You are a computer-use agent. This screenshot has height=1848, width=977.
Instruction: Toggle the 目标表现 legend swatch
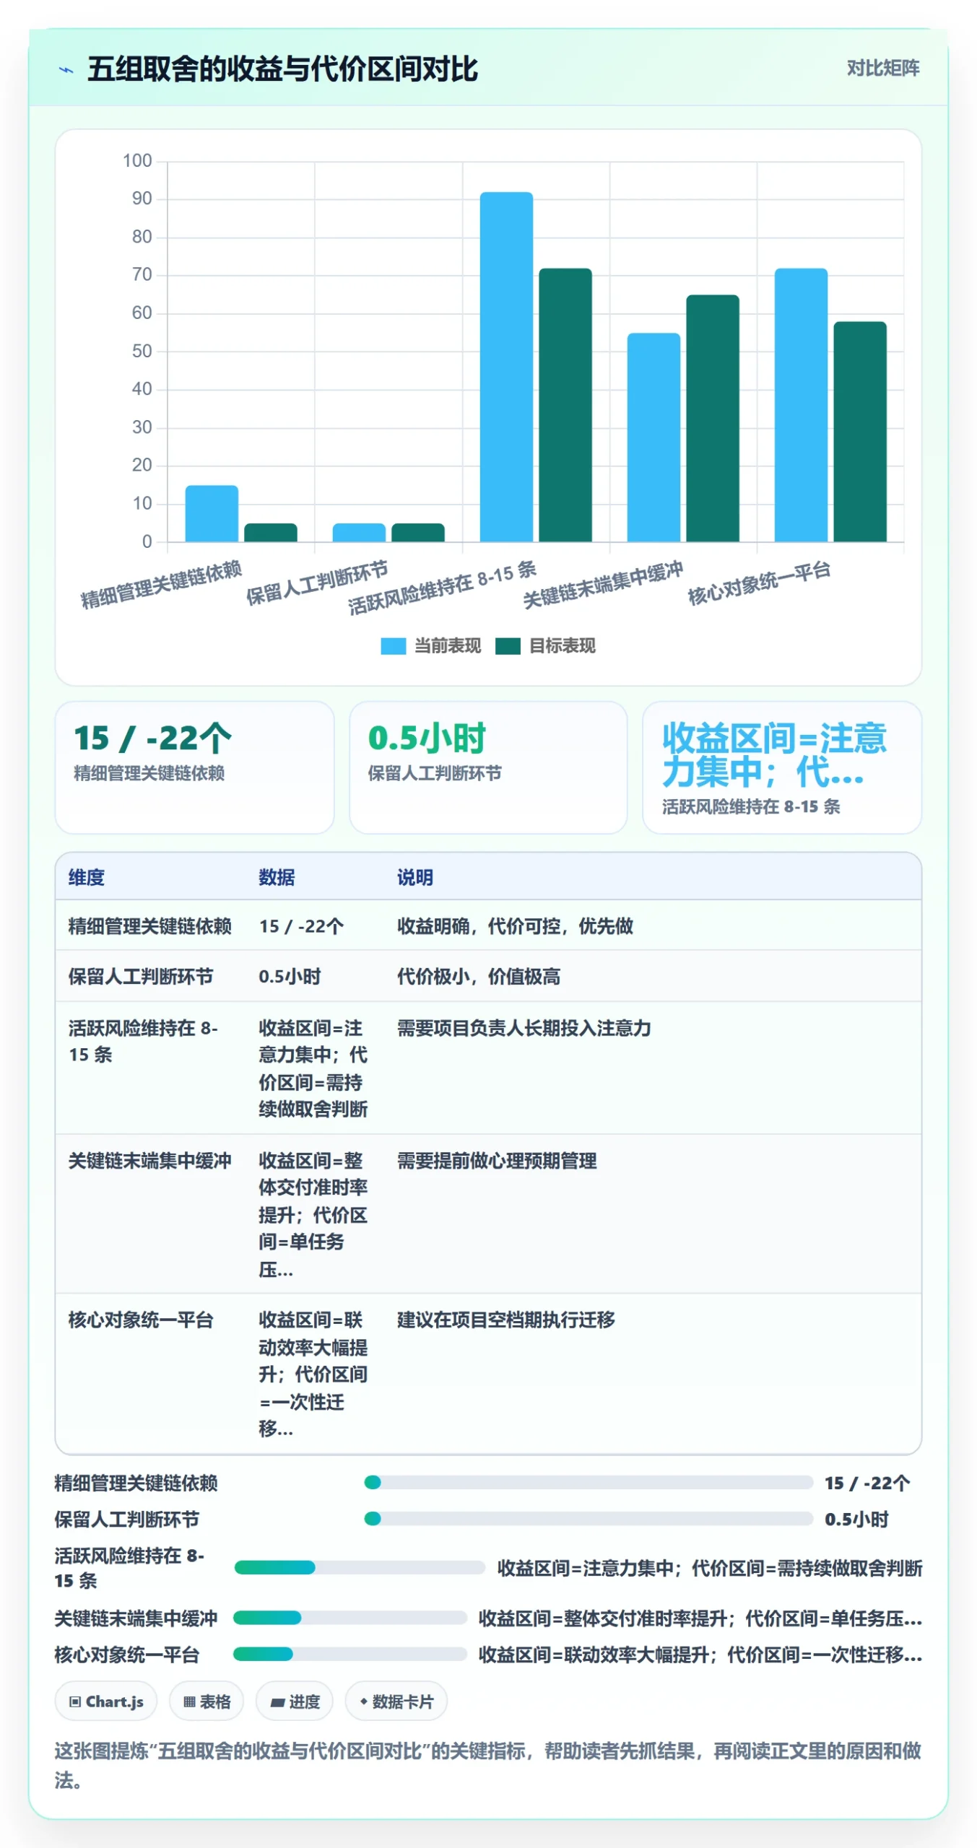(508, 645)
